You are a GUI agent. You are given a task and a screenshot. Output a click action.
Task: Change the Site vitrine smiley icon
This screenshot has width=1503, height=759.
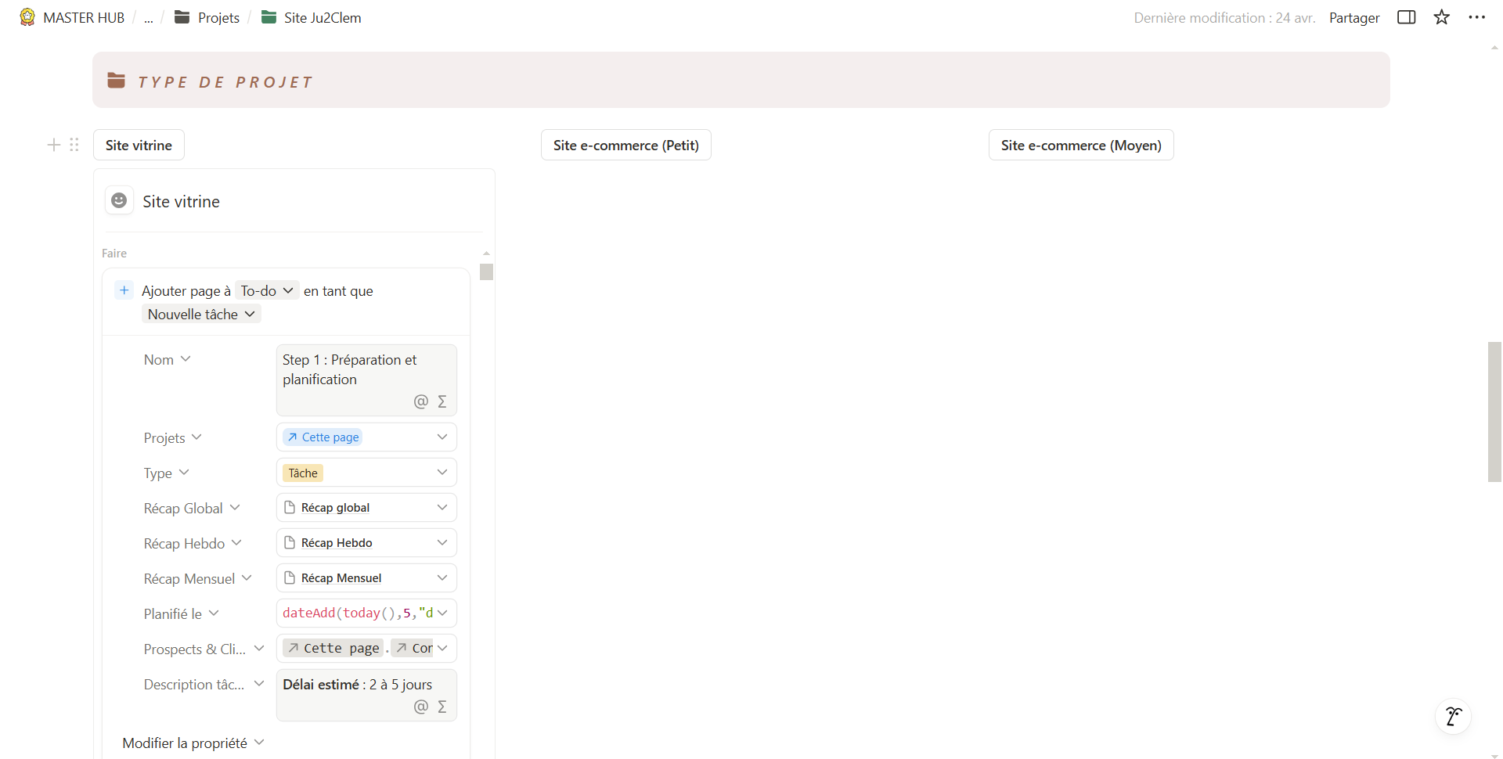tap(119, 200)
